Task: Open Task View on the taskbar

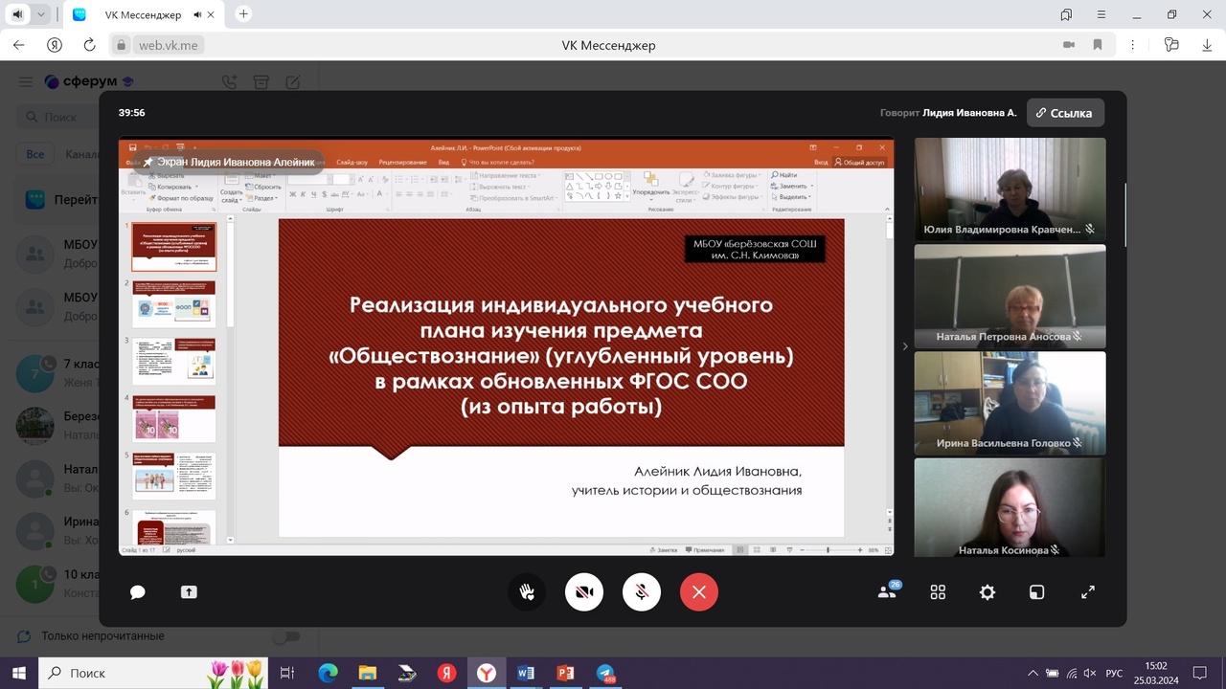Action: 286,673
